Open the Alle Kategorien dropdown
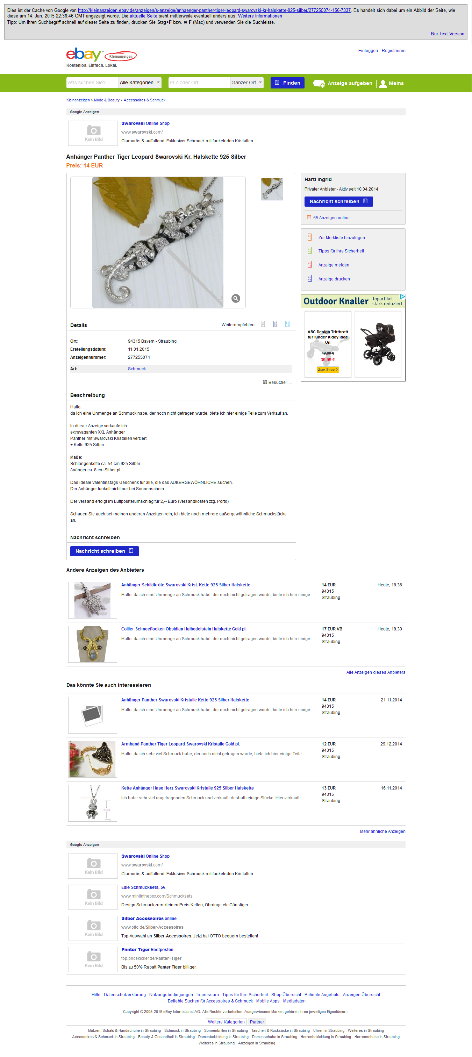472x1057 pixels. 140,83
